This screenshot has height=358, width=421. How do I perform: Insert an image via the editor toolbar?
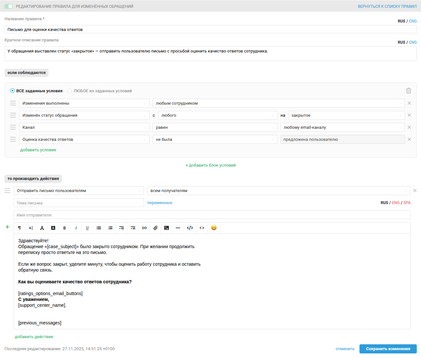[x=166, y=228]
